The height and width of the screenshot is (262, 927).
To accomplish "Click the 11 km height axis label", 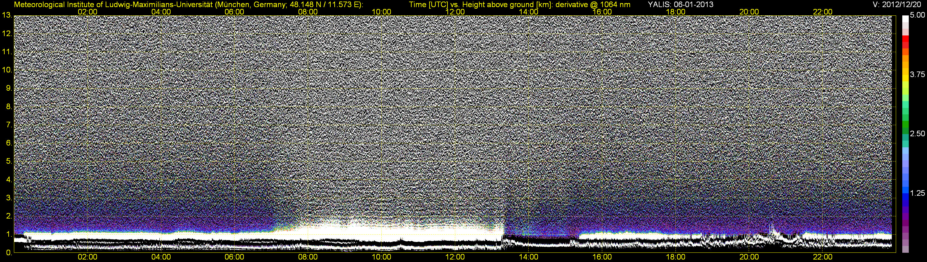I will pyautogui.click(x=6, y=52).
